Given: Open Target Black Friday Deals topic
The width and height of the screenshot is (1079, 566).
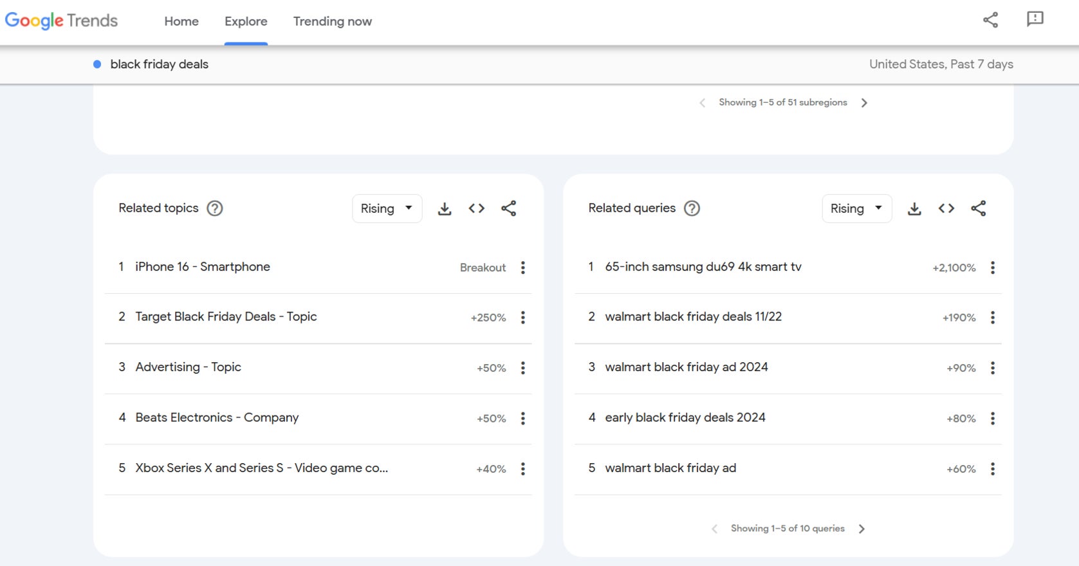Looking at the screenshot, I should point(226,316).
